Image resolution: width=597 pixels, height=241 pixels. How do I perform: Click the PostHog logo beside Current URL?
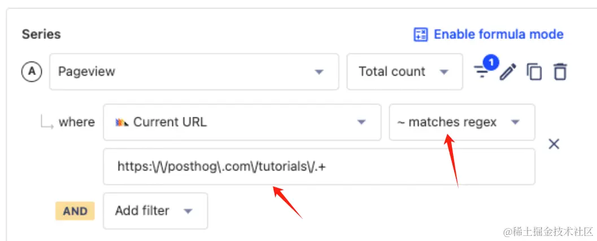121,122
